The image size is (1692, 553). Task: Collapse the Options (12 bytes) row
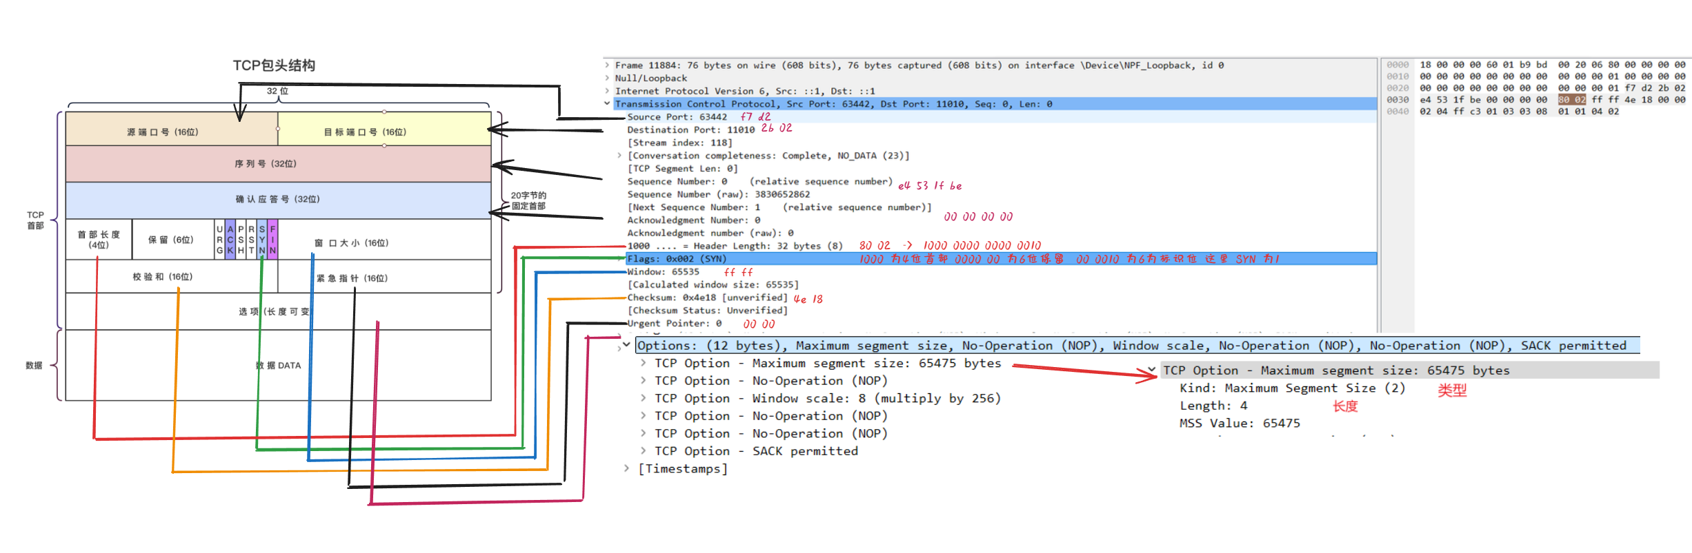(626, 345)
